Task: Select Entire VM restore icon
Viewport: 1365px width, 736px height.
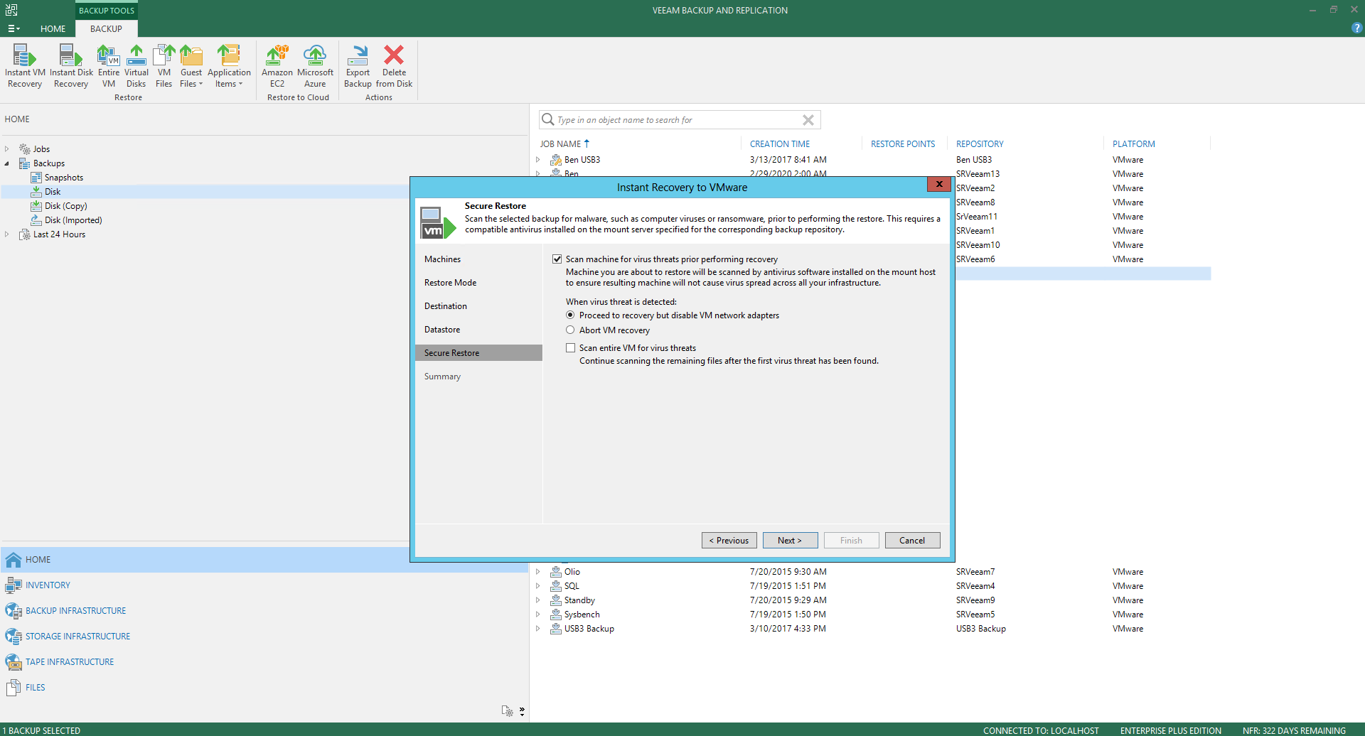Action: (109, 65)
